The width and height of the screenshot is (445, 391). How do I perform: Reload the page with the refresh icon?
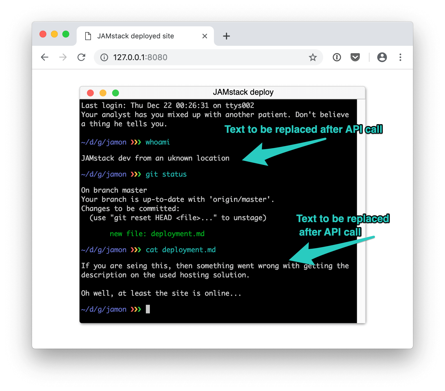pos(82,57)
